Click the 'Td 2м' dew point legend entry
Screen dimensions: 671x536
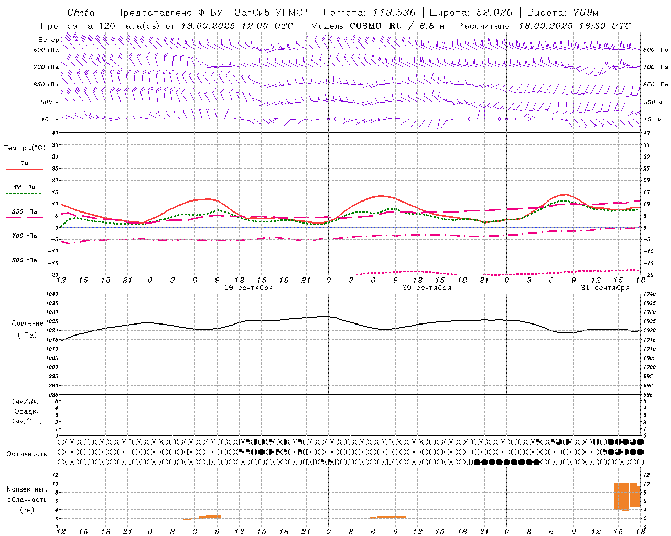[x=25, y=187]
